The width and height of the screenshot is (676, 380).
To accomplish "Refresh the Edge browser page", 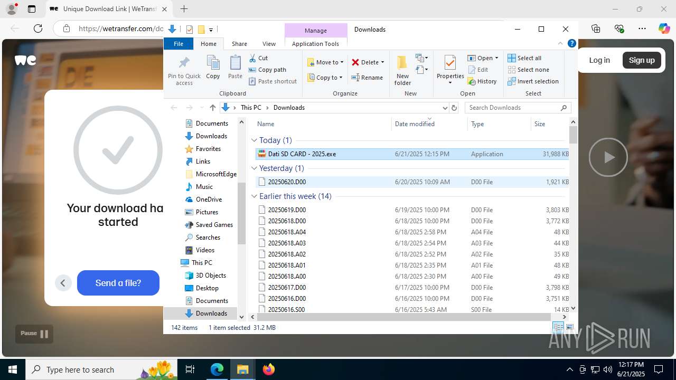I will click(x=38, y=28).
